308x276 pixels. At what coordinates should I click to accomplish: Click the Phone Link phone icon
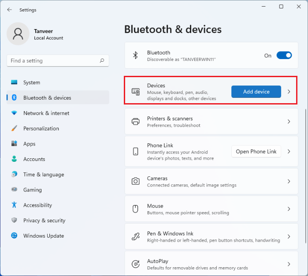(x=136, y=152)
